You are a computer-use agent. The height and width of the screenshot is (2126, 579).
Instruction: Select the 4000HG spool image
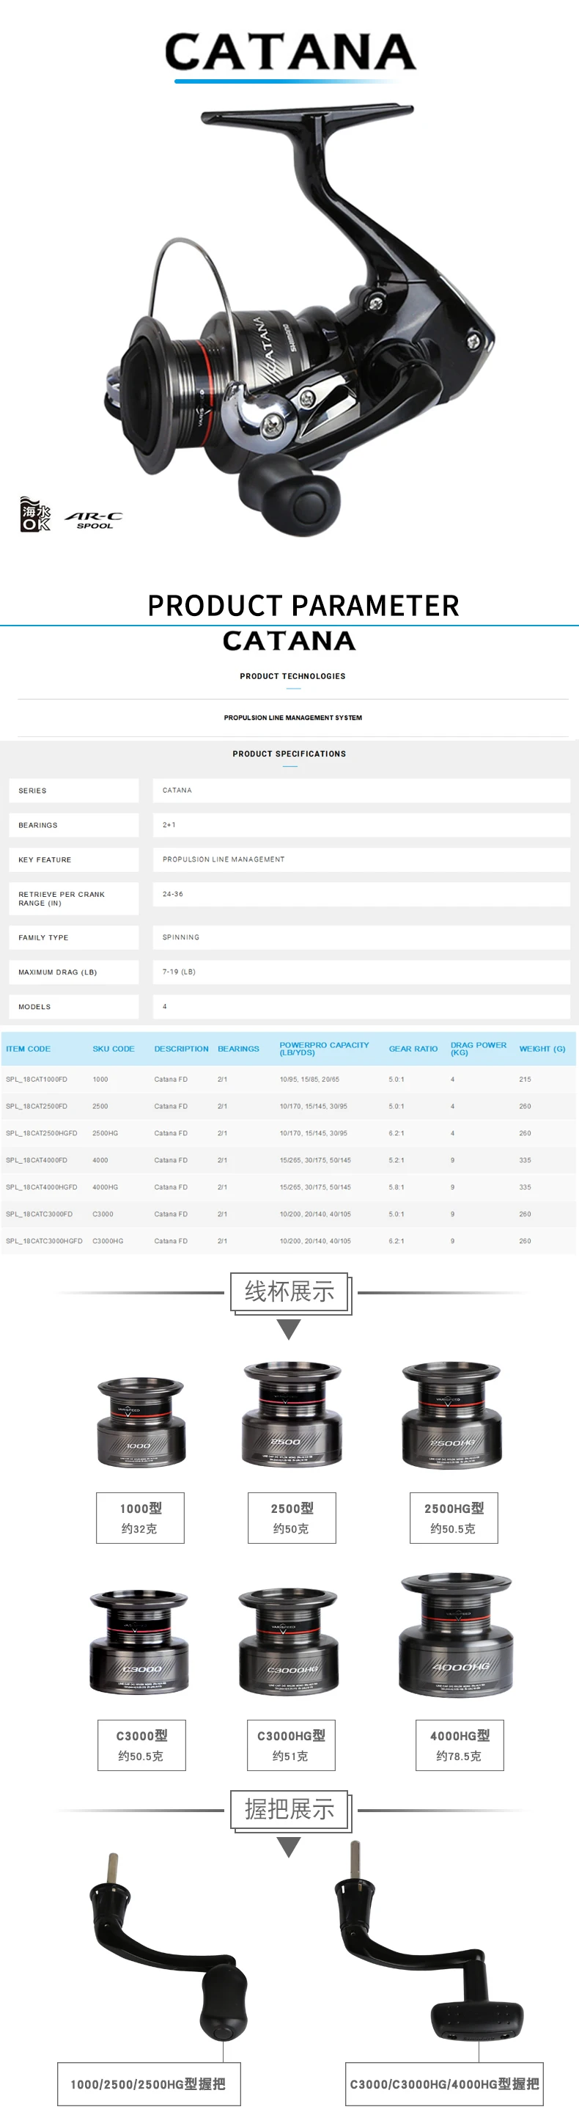coord(456,1635)
